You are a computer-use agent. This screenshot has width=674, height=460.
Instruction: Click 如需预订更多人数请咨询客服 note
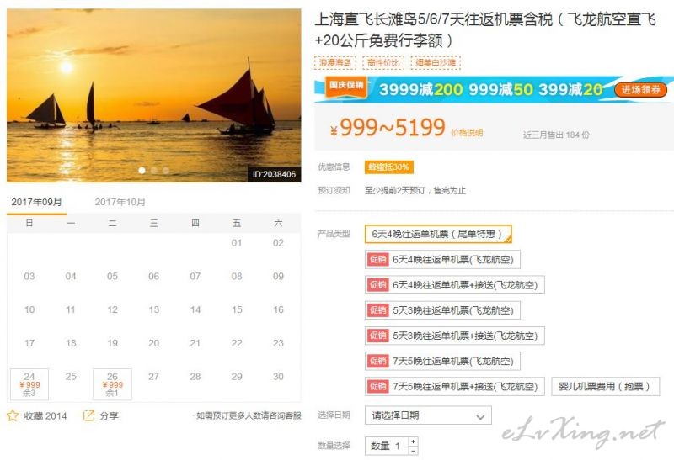click(249, 415)
